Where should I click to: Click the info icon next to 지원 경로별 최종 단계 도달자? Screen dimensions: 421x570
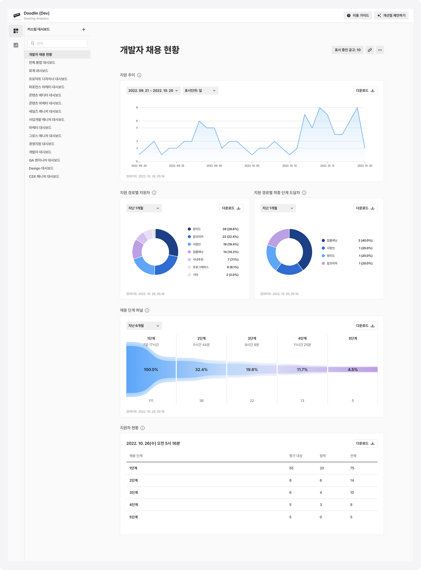click(x=304, y=192)
